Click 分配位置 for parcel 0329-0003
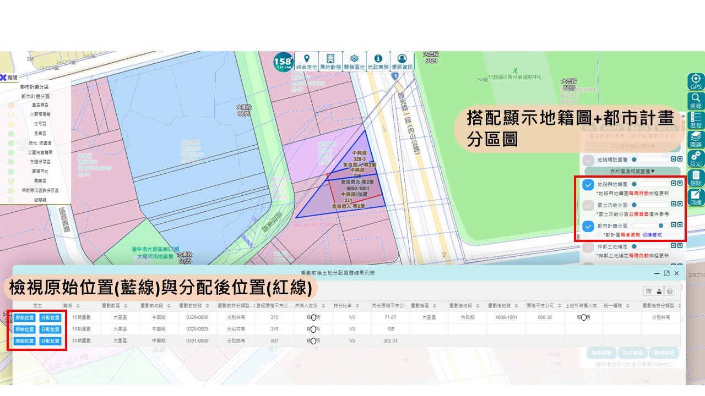 coord(50,329)
